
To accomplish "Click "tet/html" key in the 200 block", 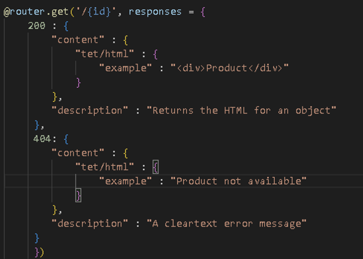I will point(104,54).
